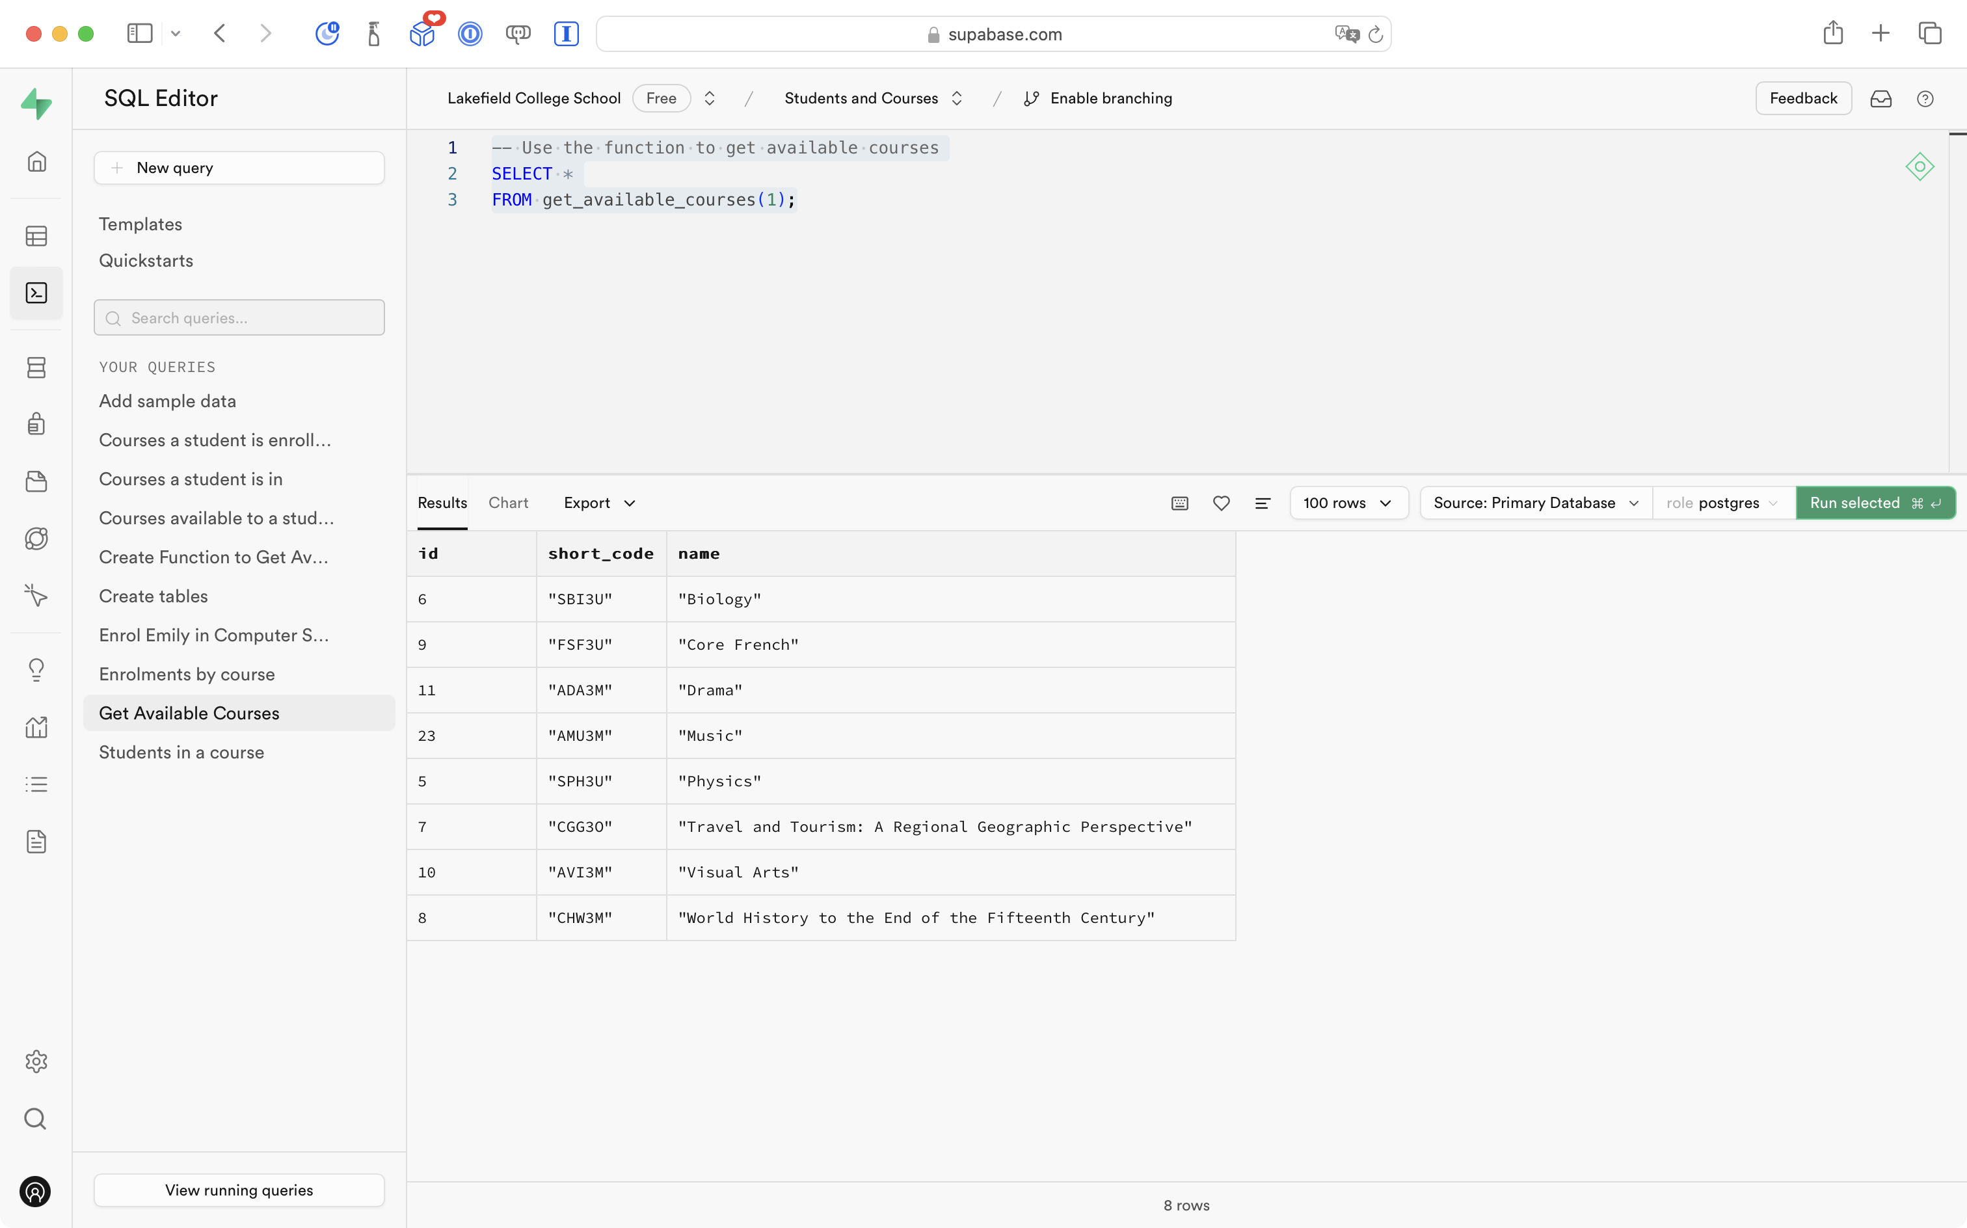The height and width of the screenshot is (1228, 1967).
Task: Click the Search queries input field
Action: pyautogui.click(x=239, y=317)
